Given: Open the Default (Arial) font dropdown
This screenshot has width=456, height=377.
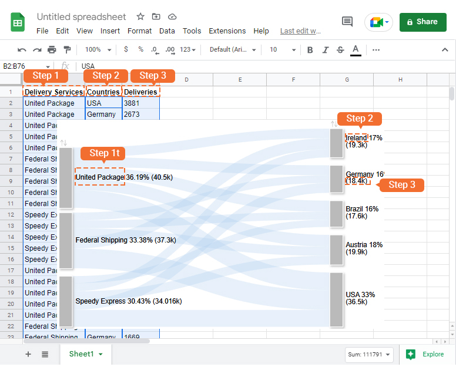Looking at the screenshot, I should point(233,50).
